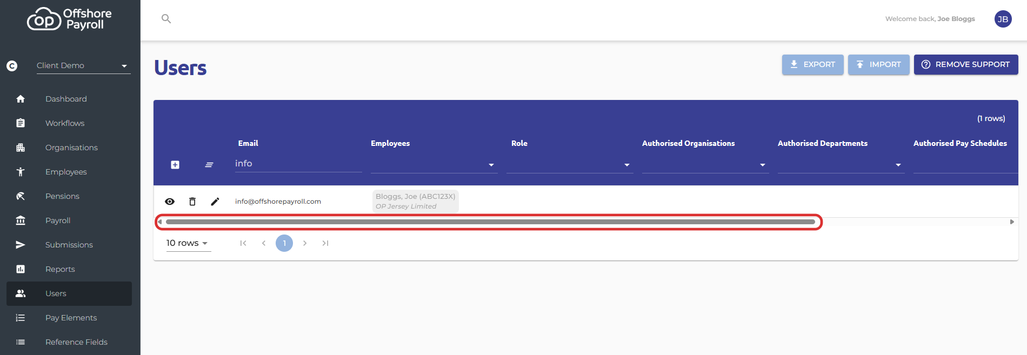
Task: Click the REMOVE SUPPORT button
Action: (966, 64)
